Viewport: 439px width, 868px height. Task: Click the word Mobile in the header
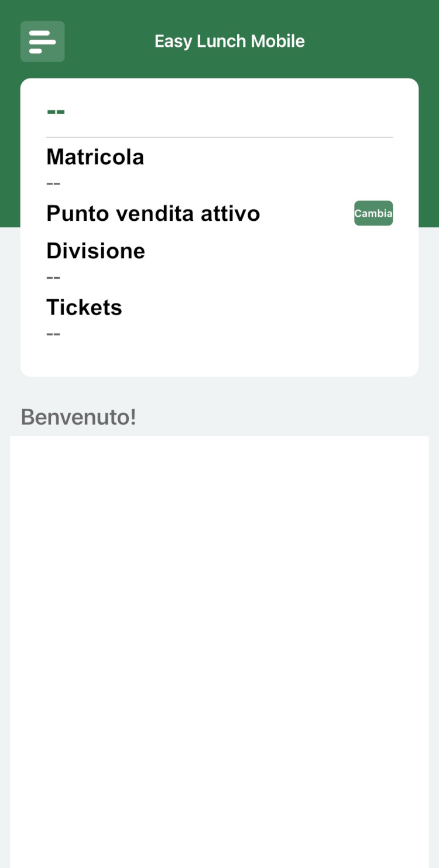[x=277, y=42]
